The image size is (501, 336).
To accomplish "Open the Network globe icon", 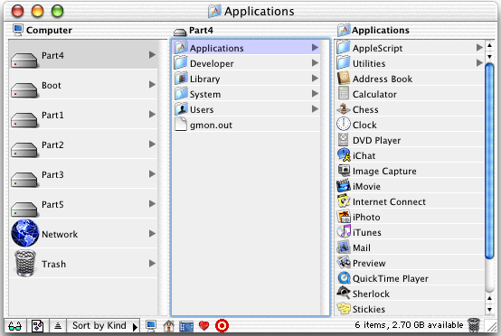I will [x=25, y=233].
